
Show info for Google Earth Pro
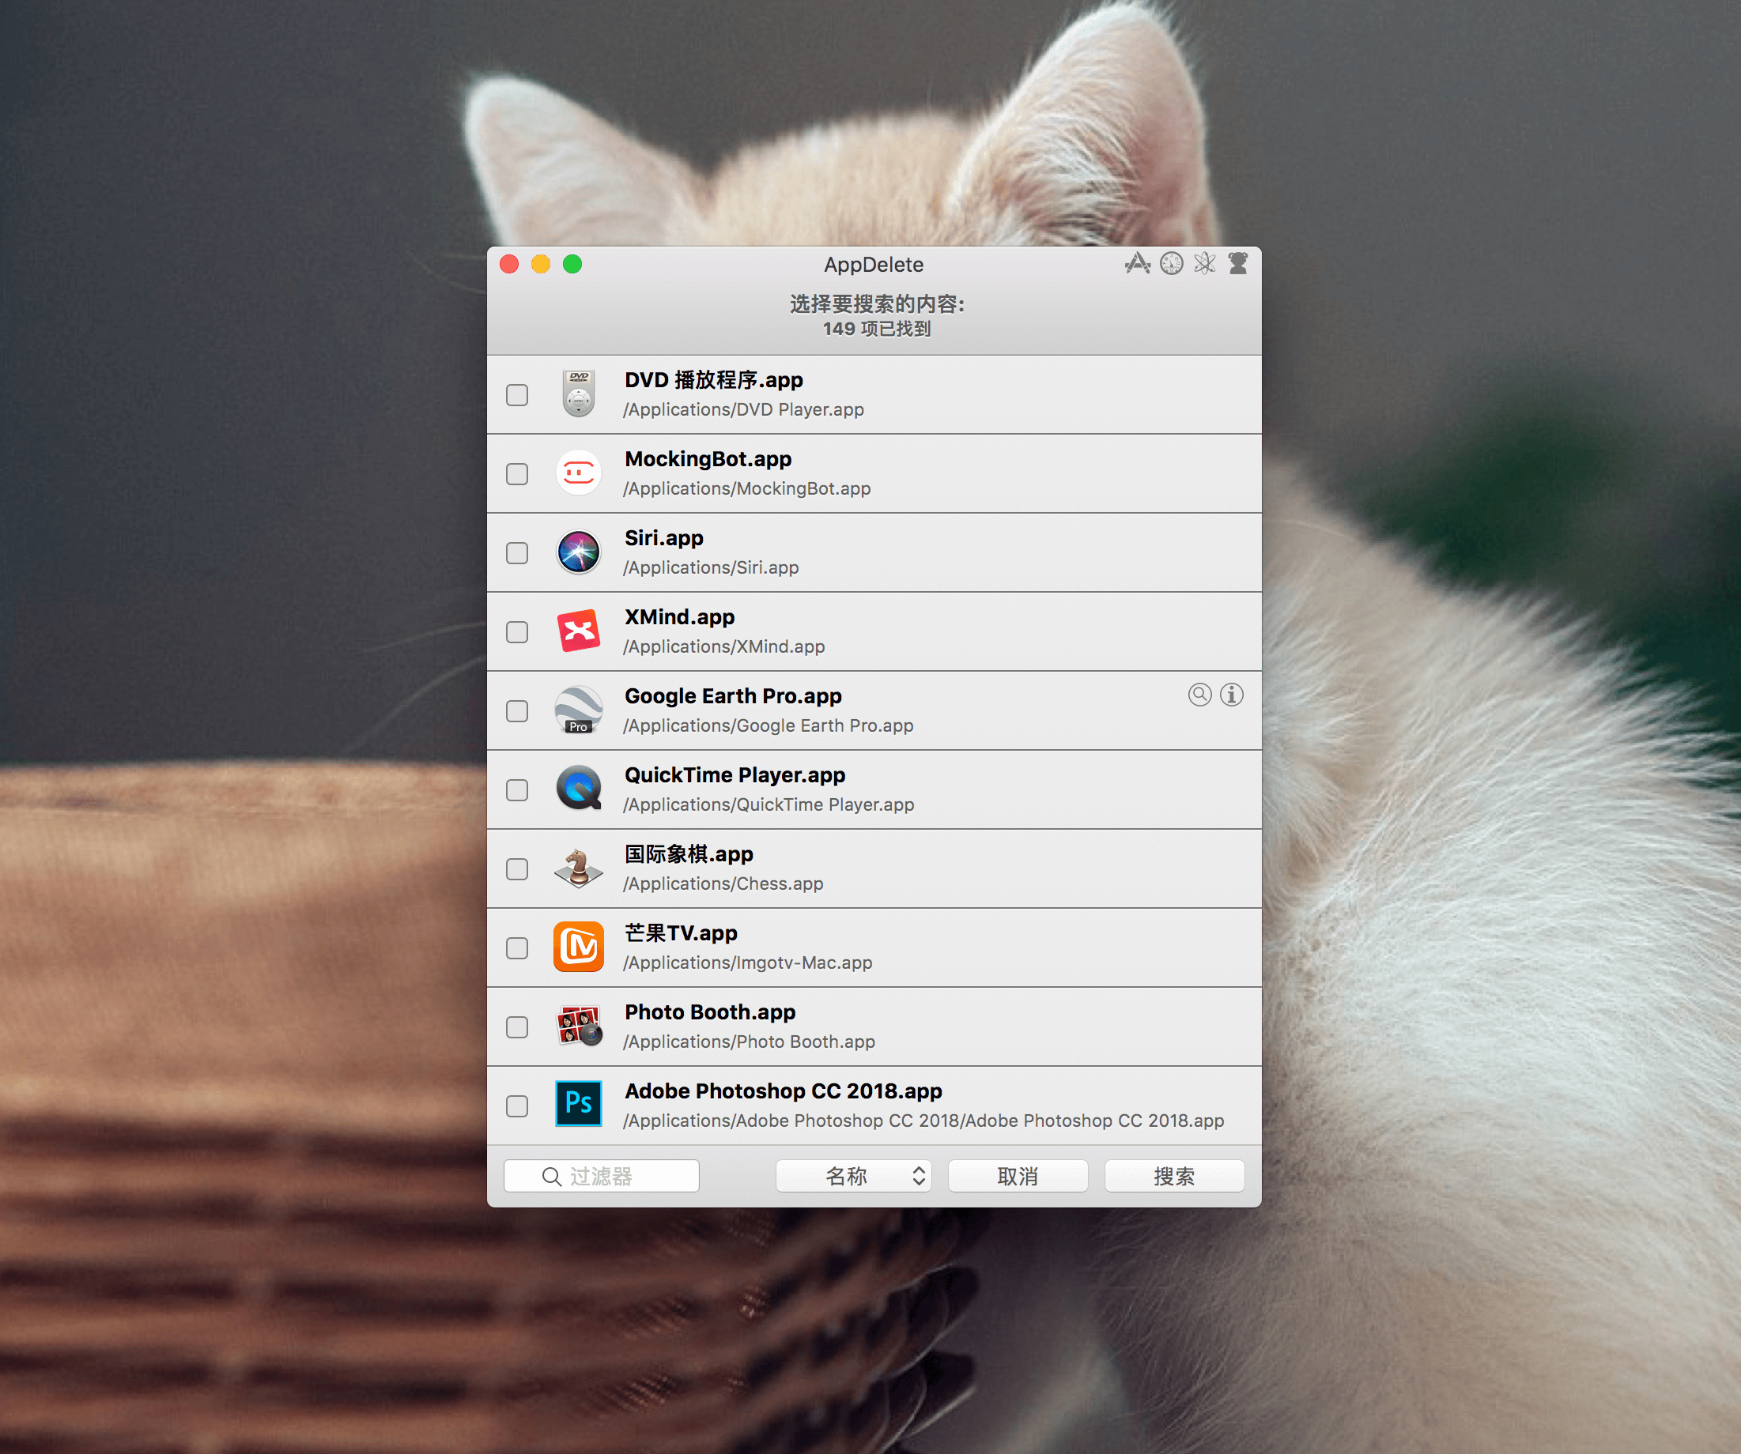click(x=1232, y=695)
